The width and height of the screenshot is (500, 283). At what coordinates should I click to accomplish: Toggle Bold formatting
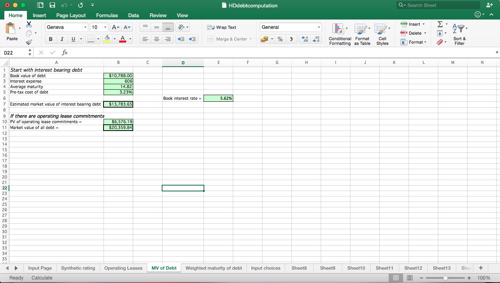(51, 39)
